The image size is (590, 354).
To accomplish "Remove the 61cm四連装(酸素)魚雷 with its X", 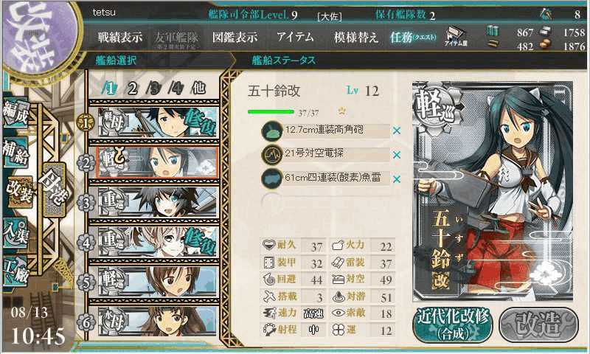I will pyautogui.click(x=396, y=179).
